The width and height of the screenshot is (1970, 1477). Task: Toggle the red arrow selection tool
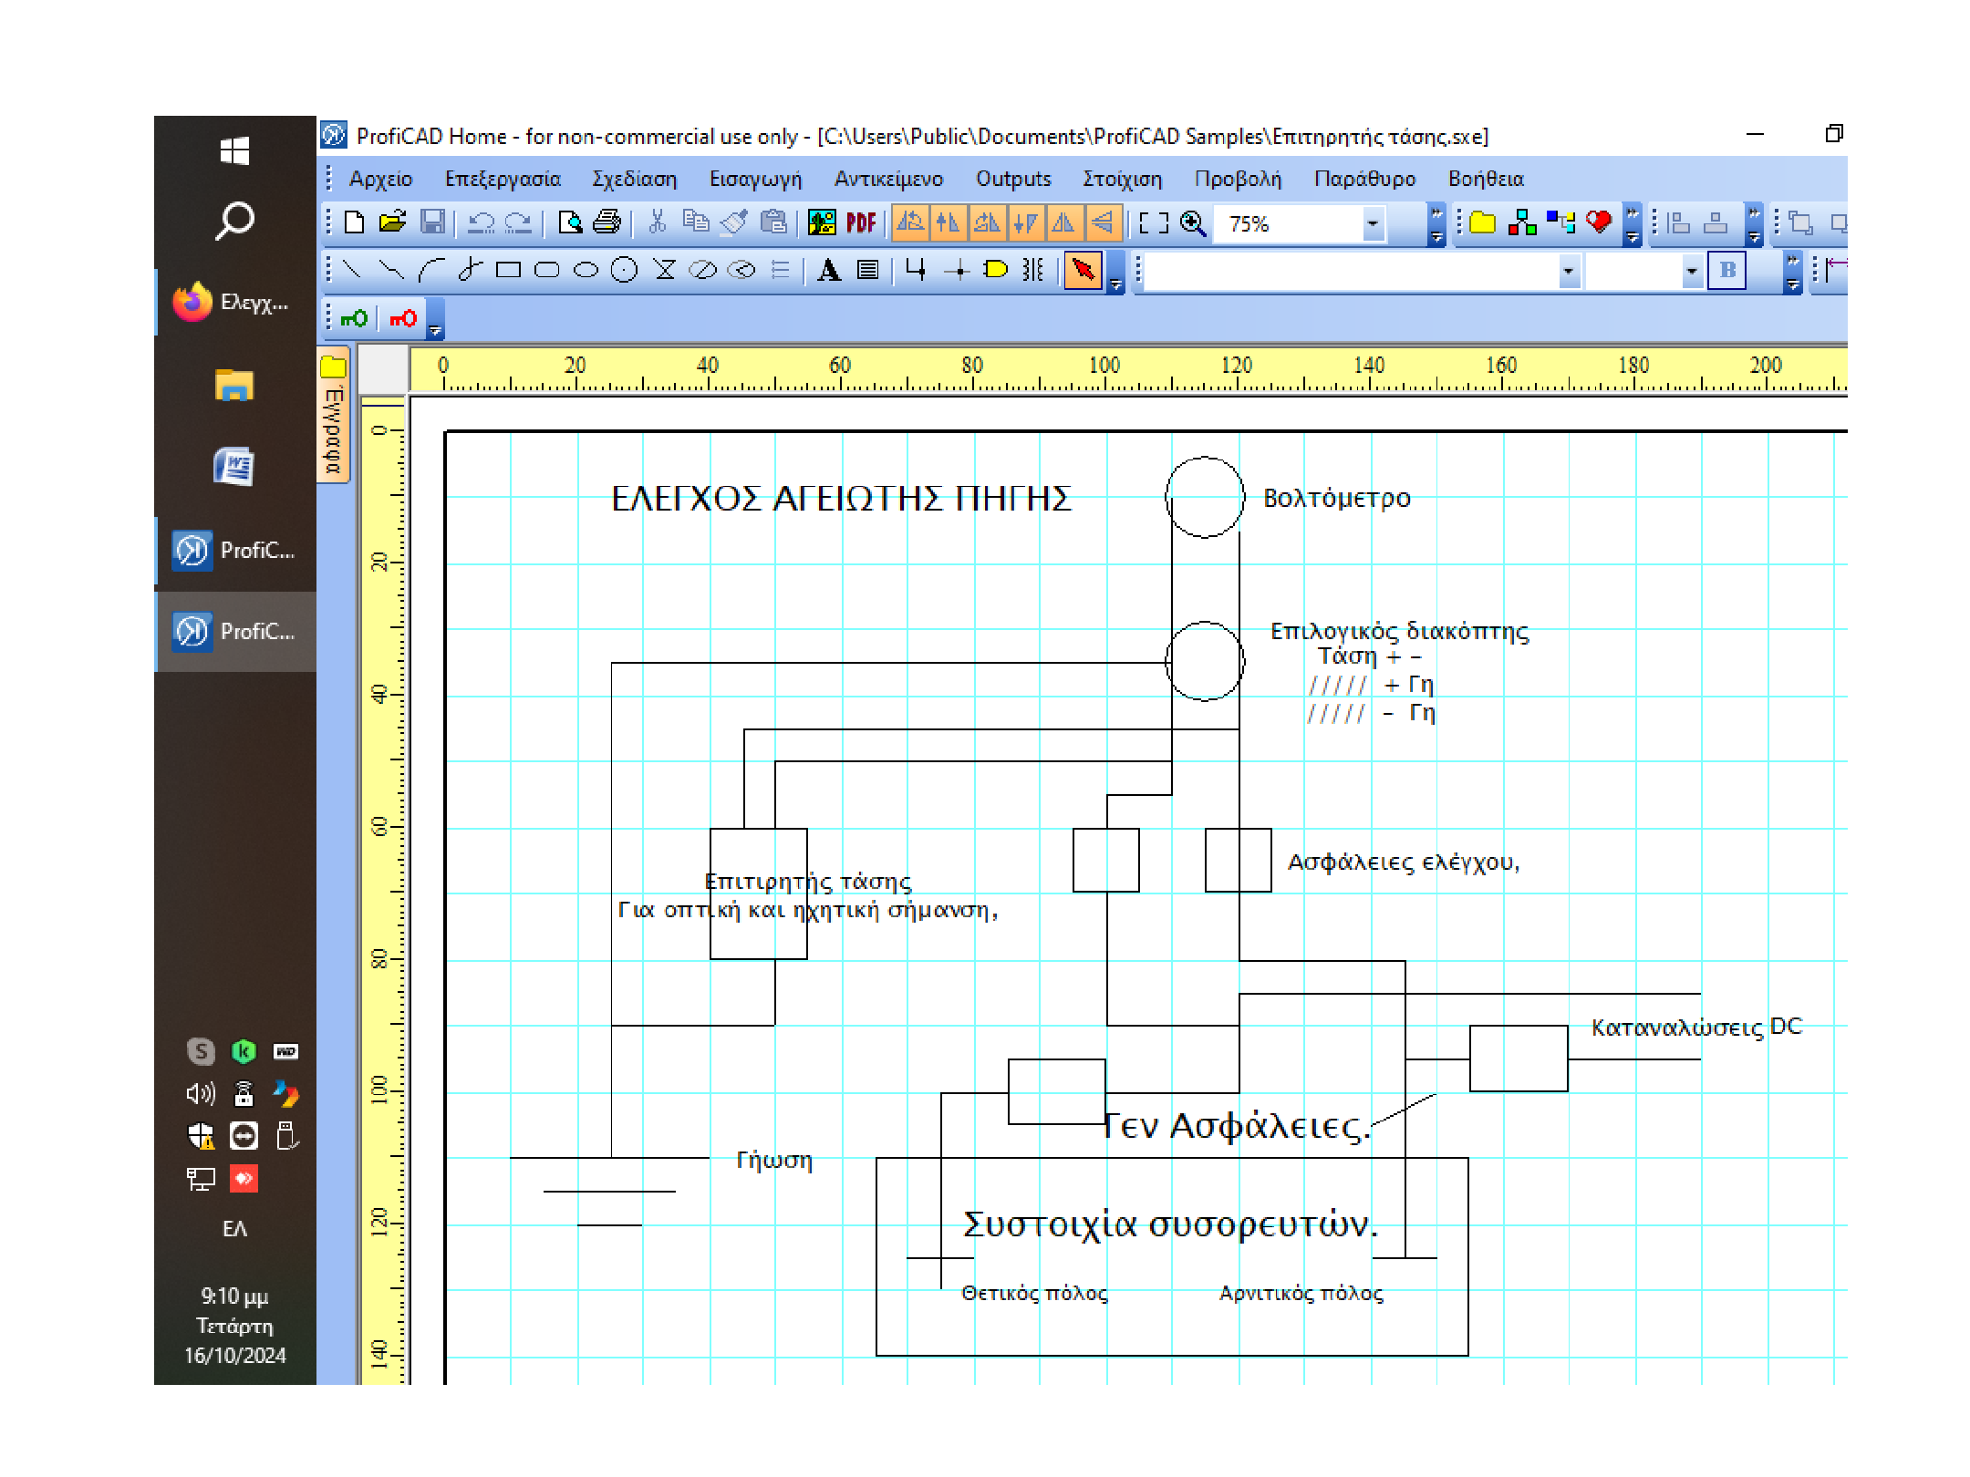(1083, 270)
